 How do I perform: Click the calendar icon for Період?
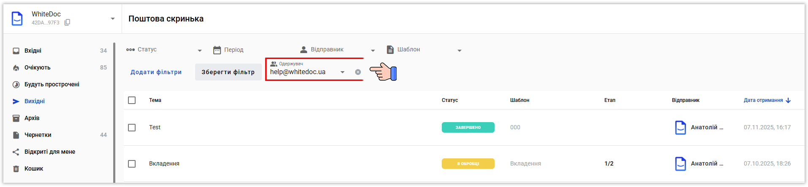[x=217, y=50]
